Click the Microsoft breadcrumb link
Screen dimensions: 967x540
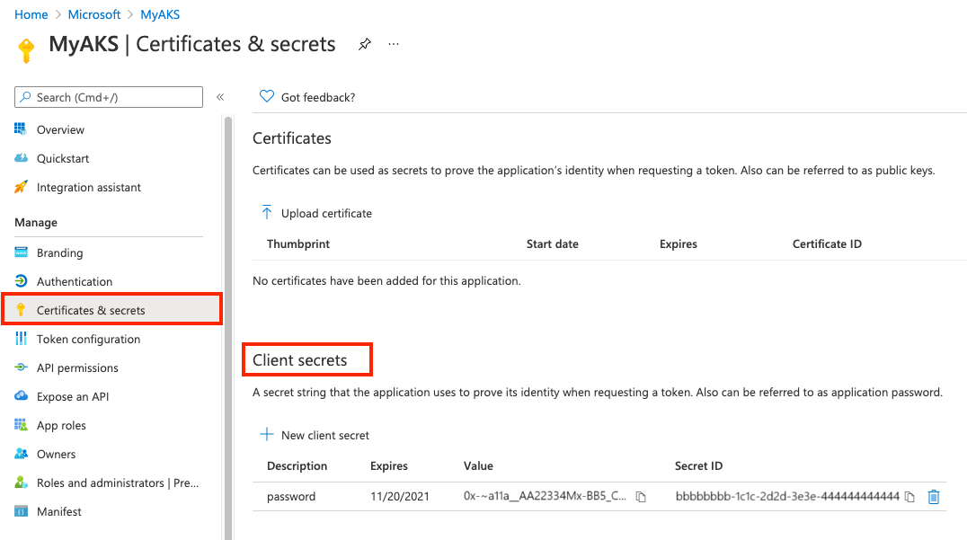click(x=94, y=14)
